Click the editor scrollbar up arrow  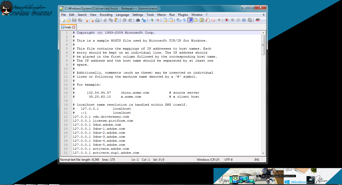pyautogui.click(x=263, y=33)
